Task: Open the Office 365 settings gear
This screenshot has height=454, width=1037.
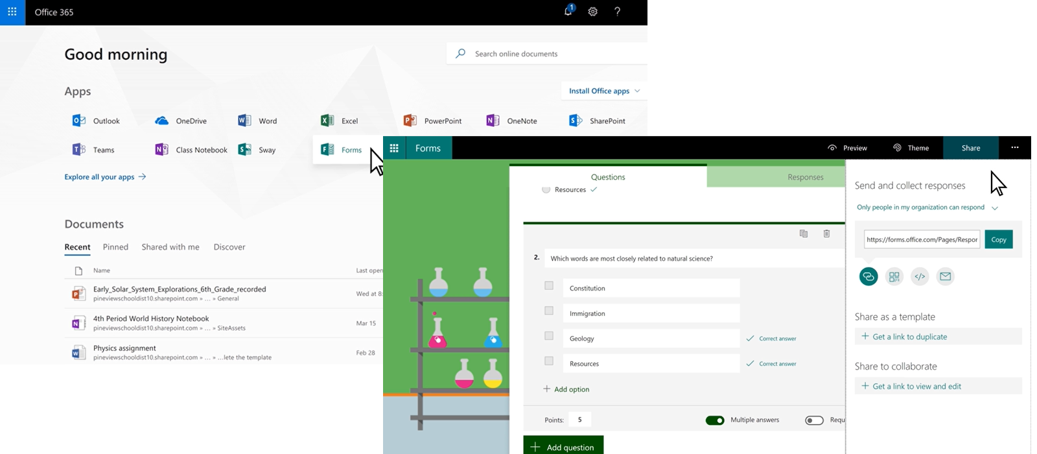Action: pos(592,12)
